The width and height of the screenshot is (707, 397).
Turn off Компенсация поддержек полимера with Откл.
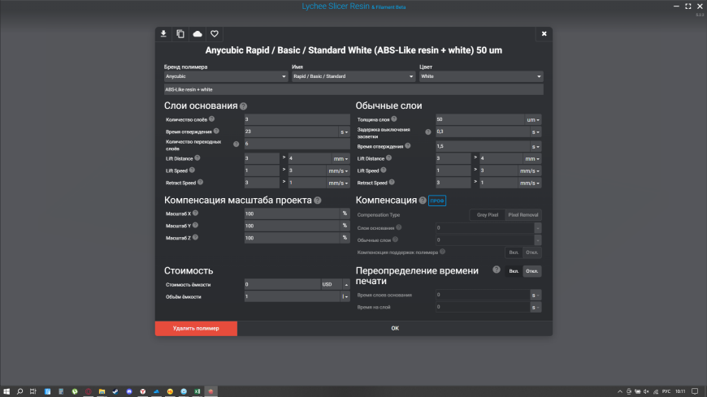531,252
